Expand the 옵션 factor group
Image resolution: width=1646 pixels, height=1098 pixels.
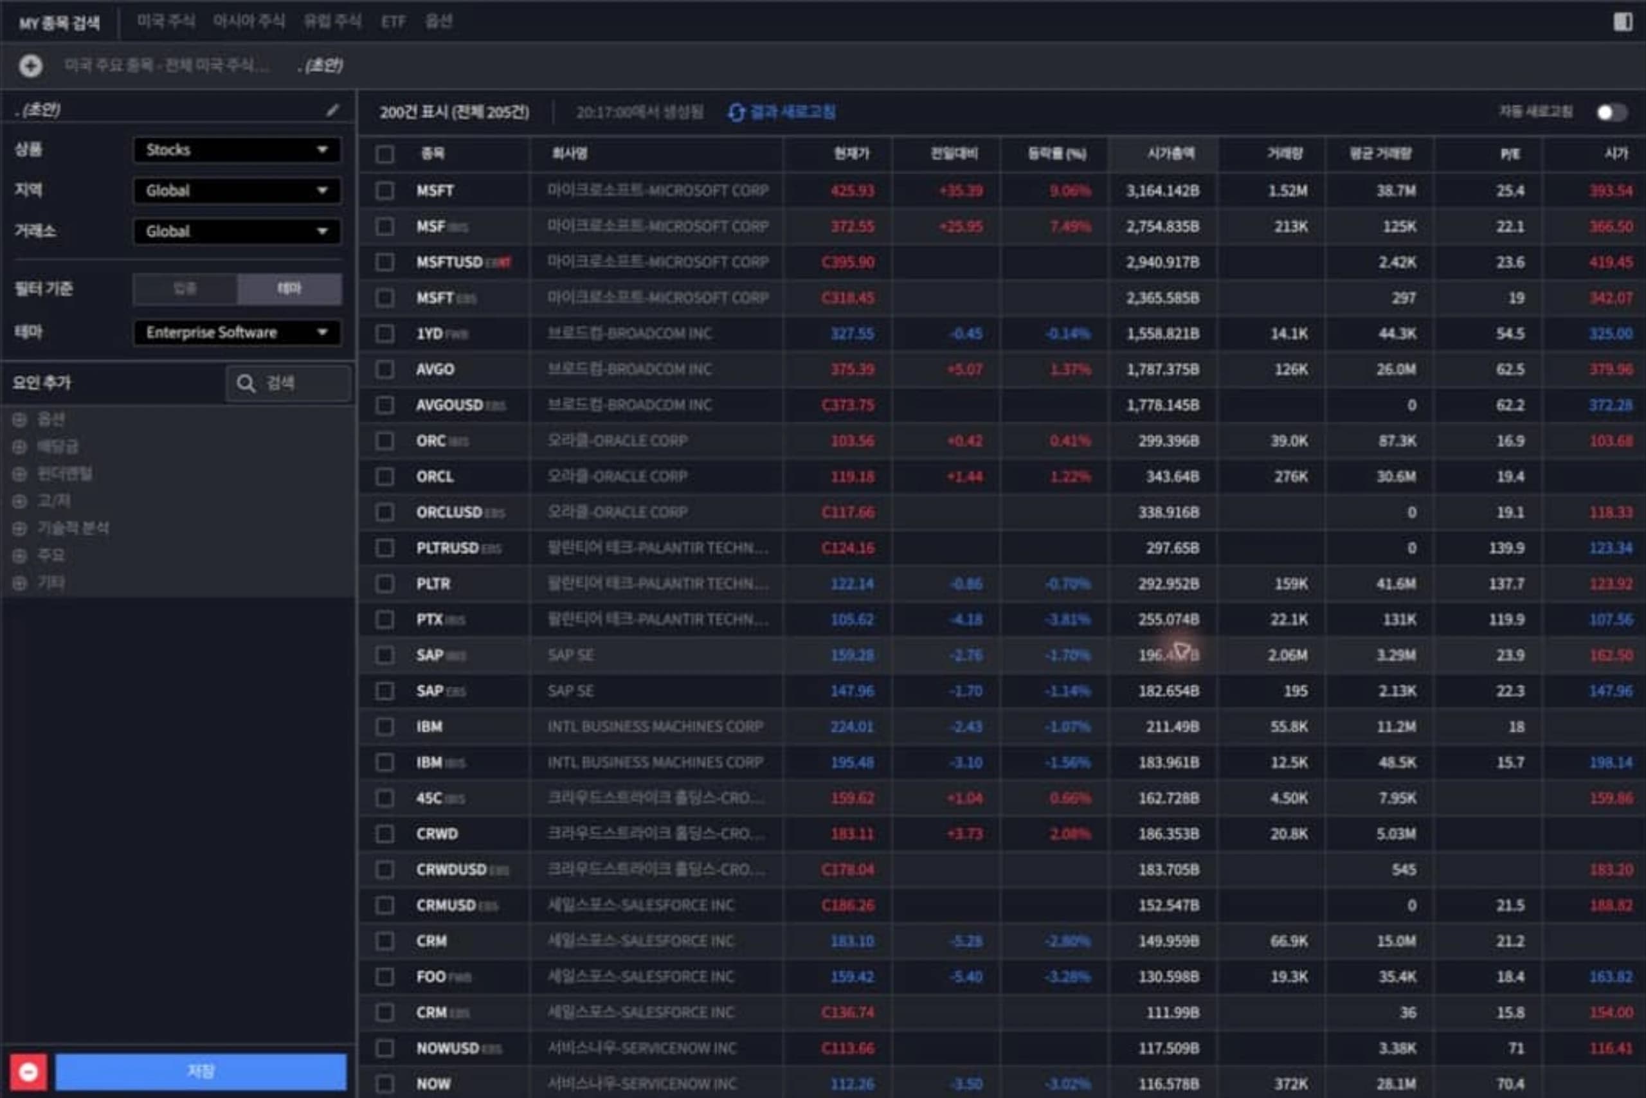(x=20, y=419)
